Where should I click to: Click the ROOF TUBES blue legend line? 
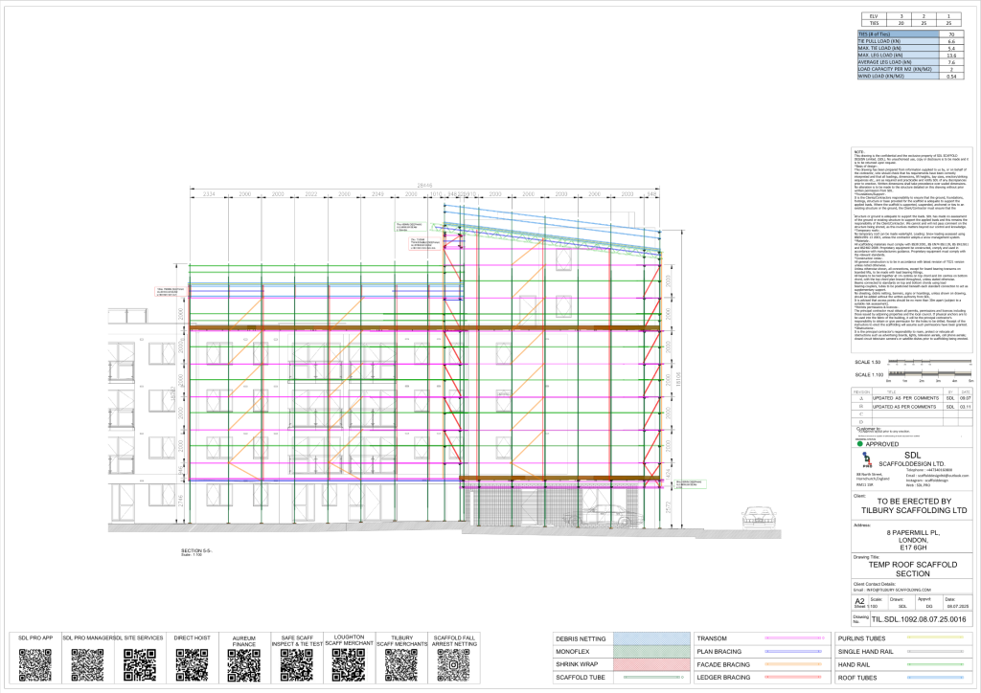935,678
